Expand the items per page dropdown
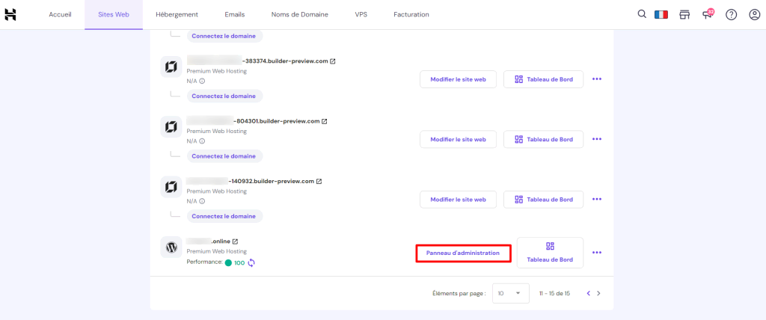The height and width of the screenshot is (320, 766). [512, 293]
